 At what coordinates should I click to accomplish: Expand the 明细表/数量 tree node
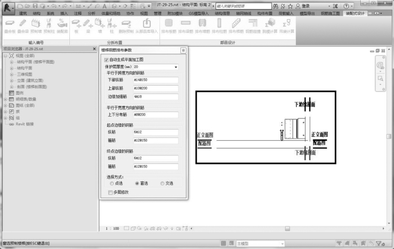[6, 98]
